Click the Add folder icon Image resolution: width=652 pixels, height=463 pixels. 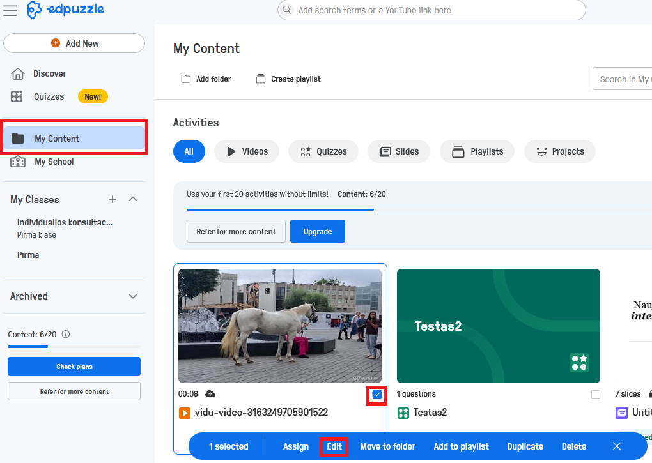[186, 79]
